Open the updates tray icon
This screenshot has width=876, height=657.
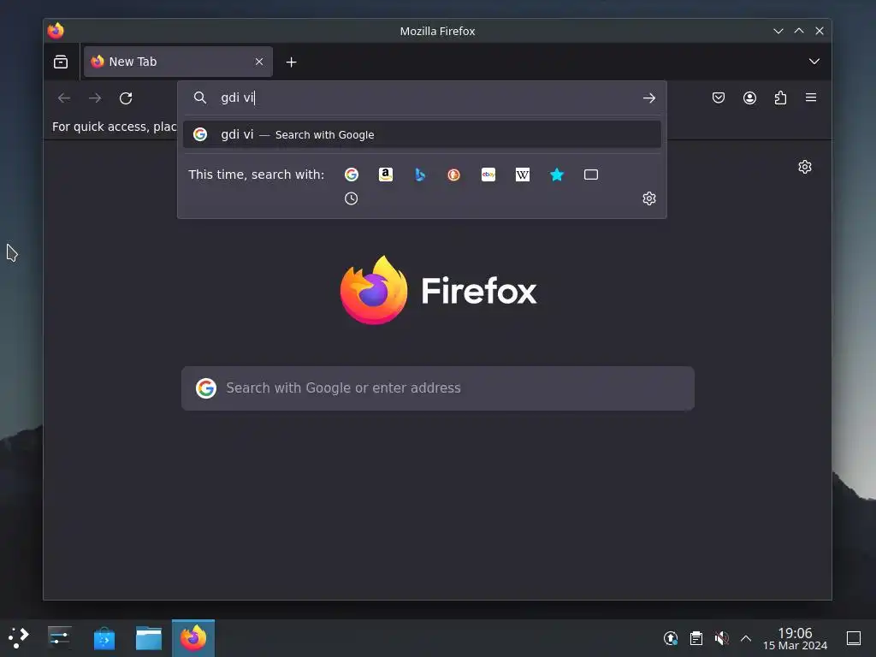671,638
